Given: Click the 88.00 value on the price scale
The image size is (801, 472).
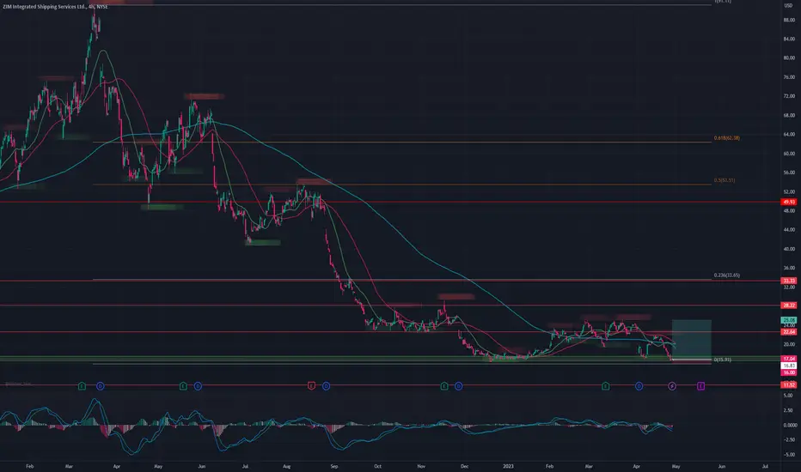Looking at the screenshot, I should point(789,20).
